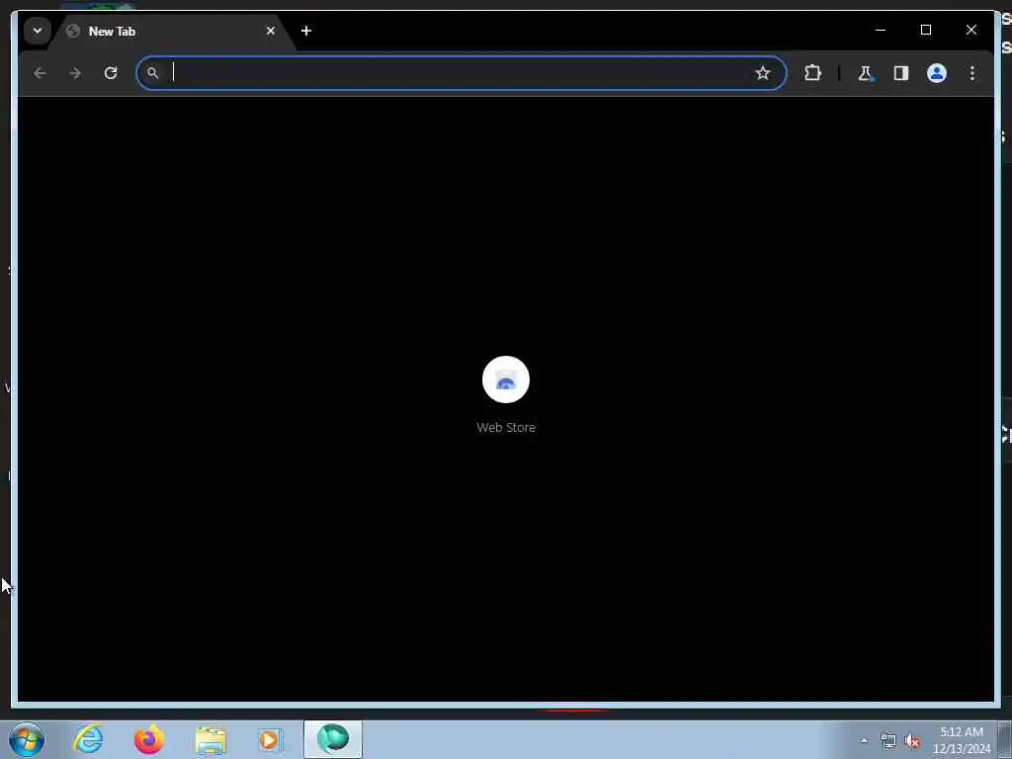Open the profile avatar menu
Image resolution: width=1012 pixels, height=759 pixels.
tap(937, 73)
